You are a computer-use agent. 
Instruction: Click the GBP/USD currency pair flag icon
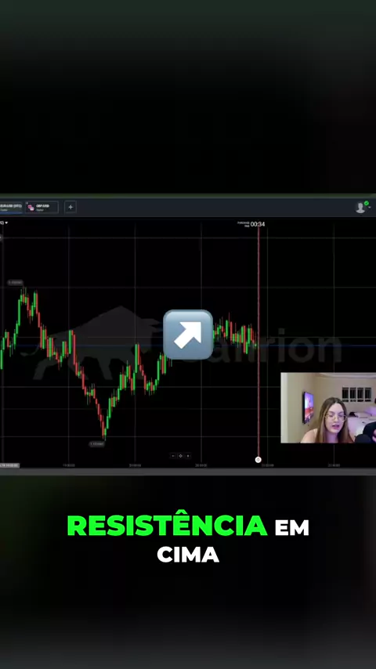tap(31, 208)
